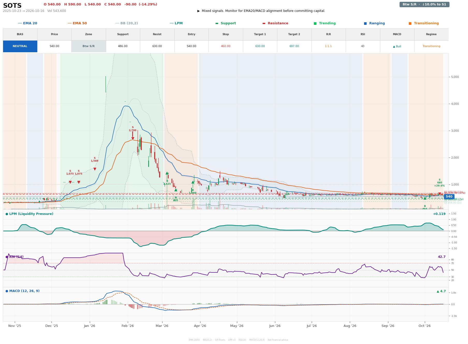Image resolution: width=468 pixels, height=344 pixels.
Task: Select the -90.00 (-14.29%) change text
Action: point(141,4)
